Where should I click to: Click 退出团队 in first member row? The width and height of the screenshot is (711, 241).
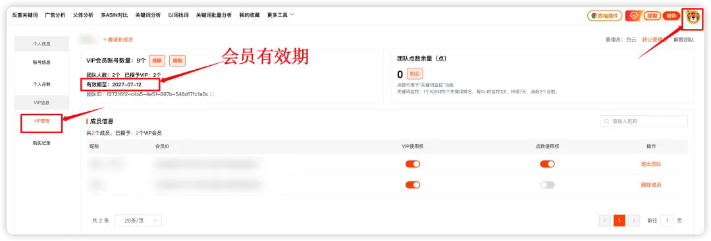[650, 164]
